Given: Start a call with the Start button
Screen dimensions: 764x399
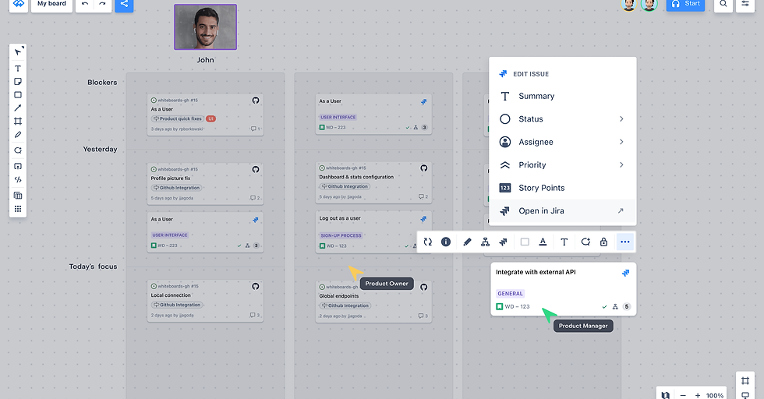Looking at the screenshot, I should (x=685, y=4).
